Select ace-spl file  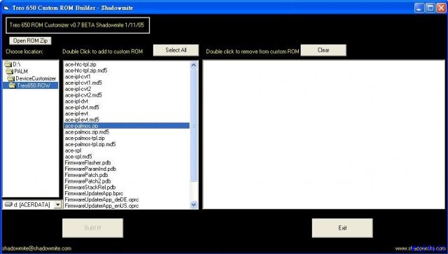pos(73,150)
